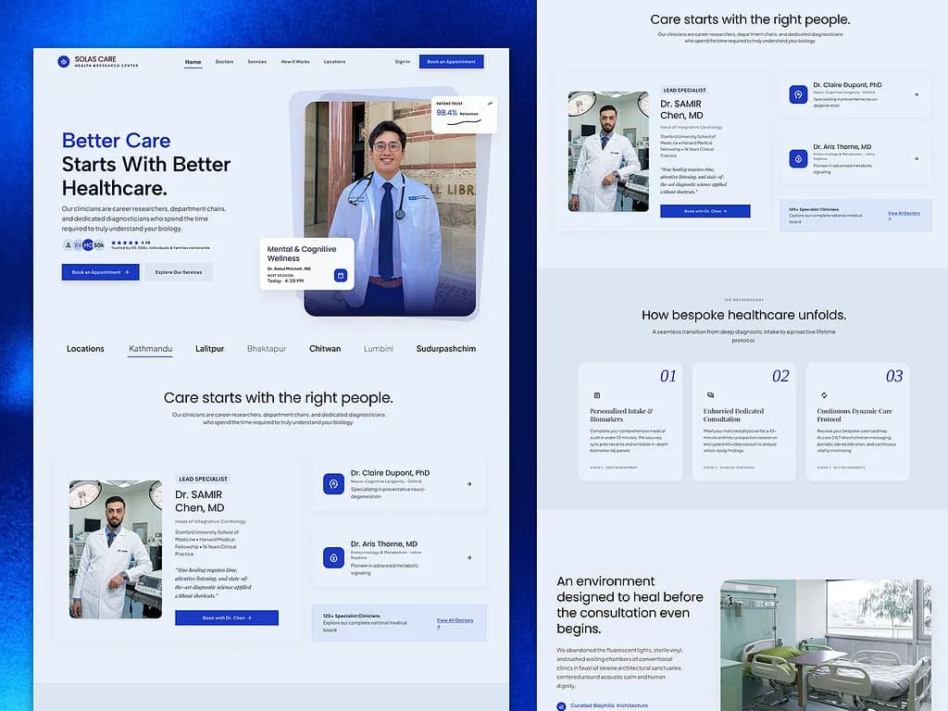Click Dr. Aris Thorne icon above the methodology section

(798, 159)
